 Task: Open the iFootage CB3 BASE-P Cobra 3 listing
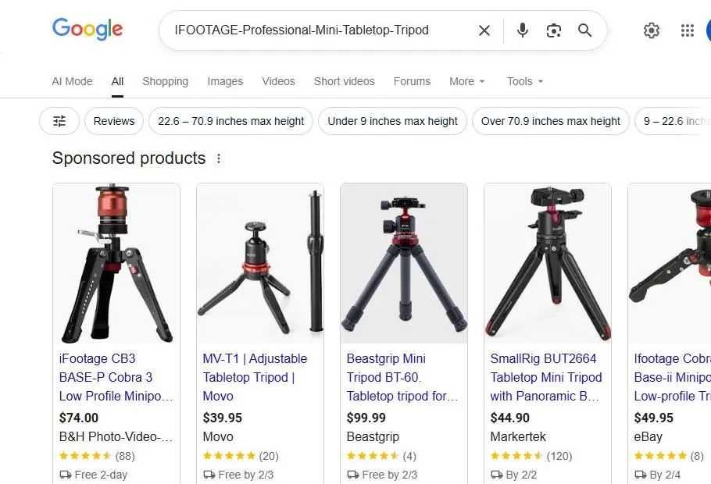116,377
